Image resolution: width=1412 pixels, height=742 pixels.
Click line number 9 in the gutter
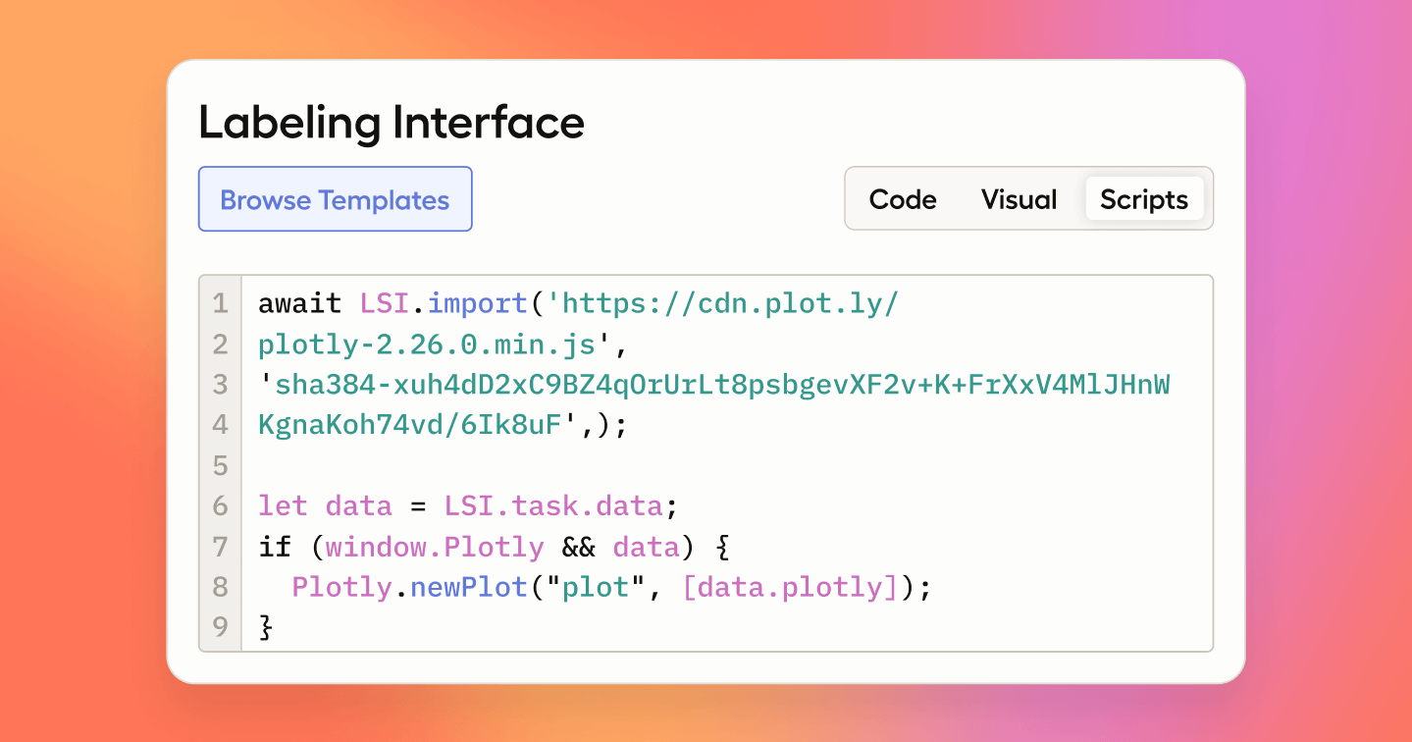coord(220,627)
